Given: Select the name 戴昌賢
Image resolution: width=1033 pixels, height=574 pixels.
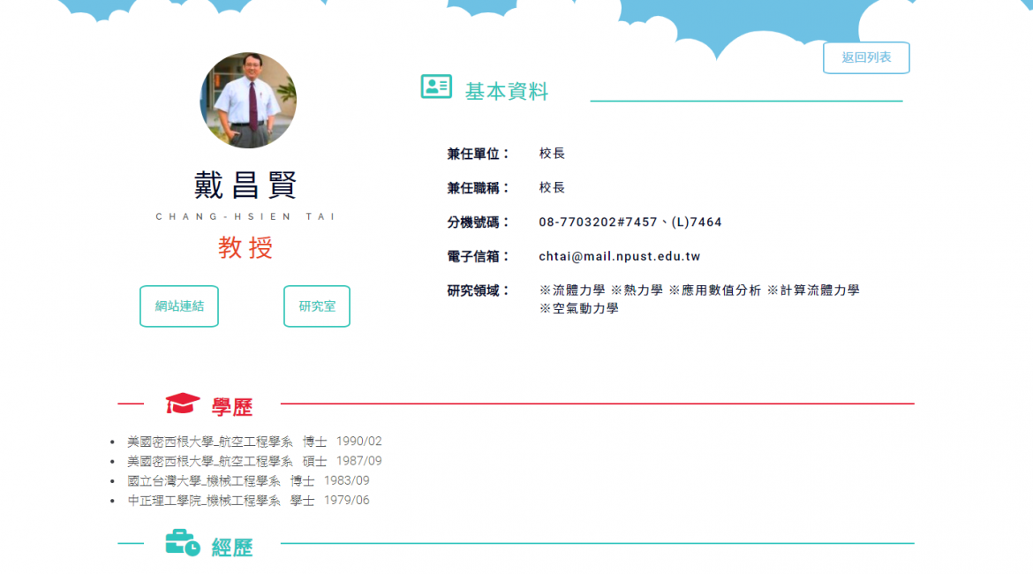Looking at the screenshot, I should click(x=245, y=185).
